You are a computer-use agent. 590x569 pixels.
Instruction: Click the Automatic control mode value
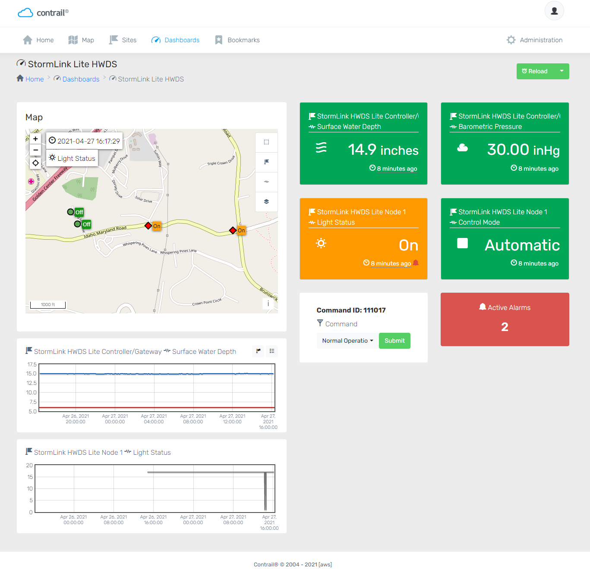click(522, 245)
